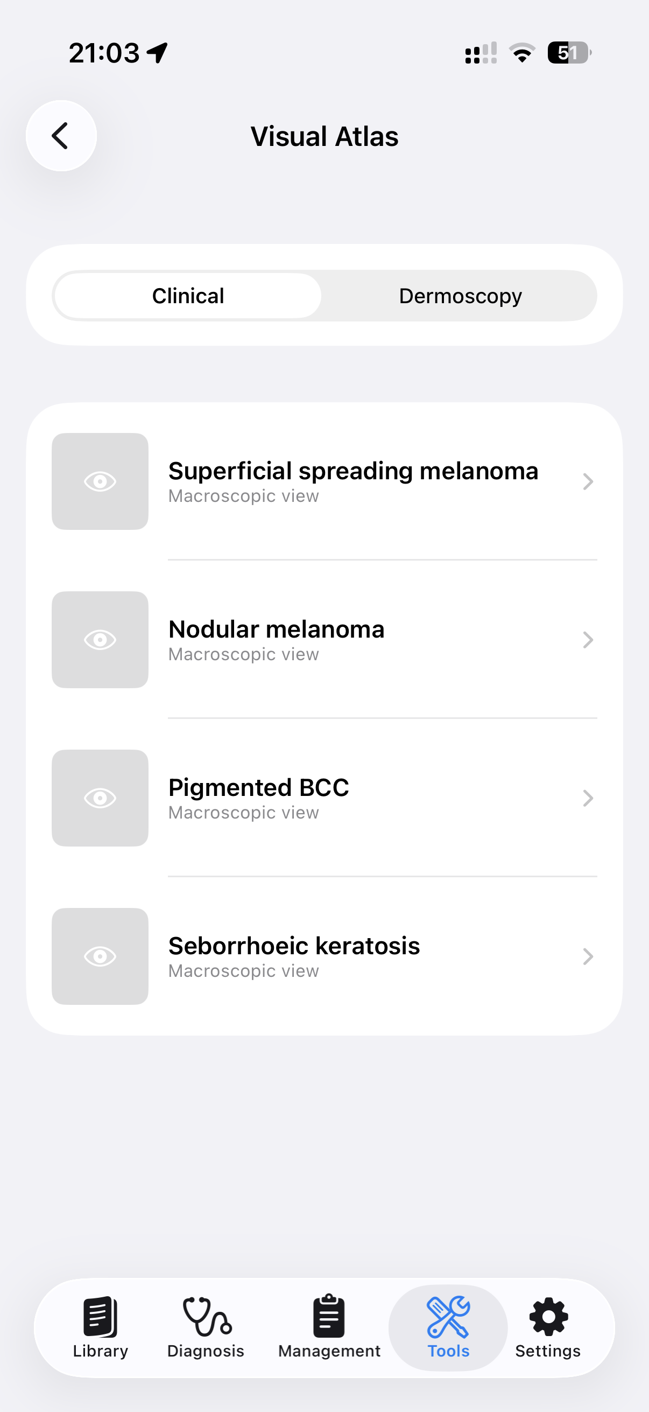
Task: Tap the eye icon beside Nodular melanoma
Action: point(100,640)
